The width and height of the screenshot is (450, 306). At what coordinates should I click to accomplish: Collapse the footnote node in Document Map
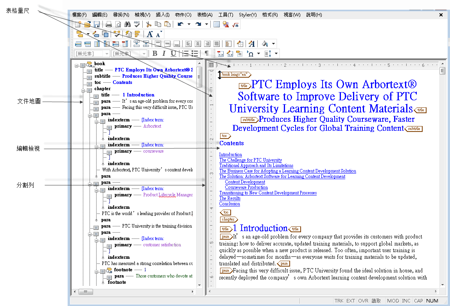(97, 272)
